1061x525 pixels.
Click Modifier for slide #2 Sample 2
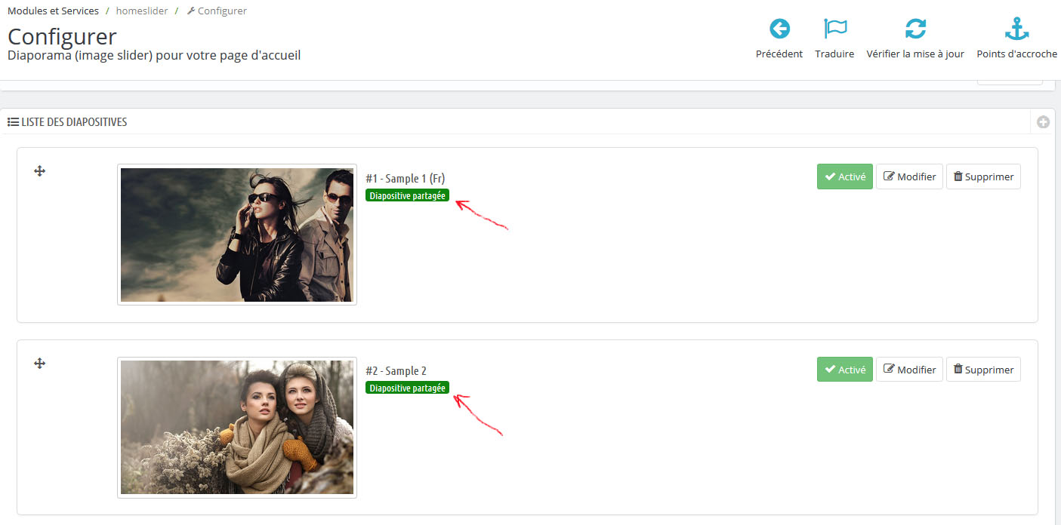909,370
